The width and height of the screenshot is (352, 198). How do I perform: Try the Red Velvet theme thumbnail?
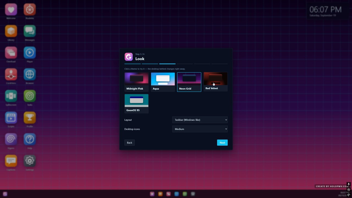coord(216,82)
